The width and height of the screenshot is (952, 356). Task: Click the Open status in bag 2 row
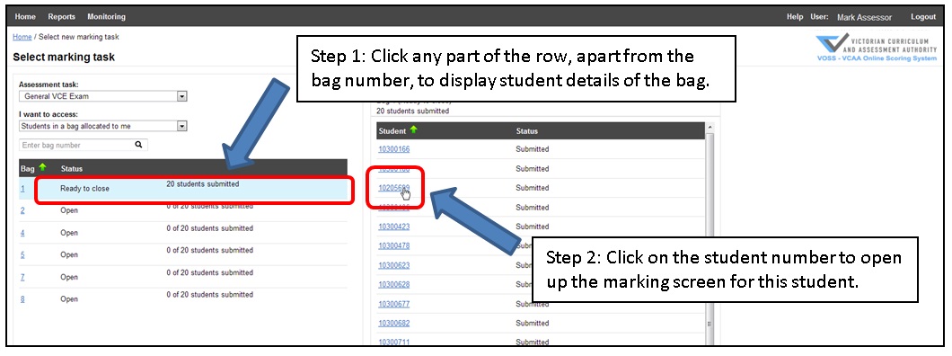69,210
